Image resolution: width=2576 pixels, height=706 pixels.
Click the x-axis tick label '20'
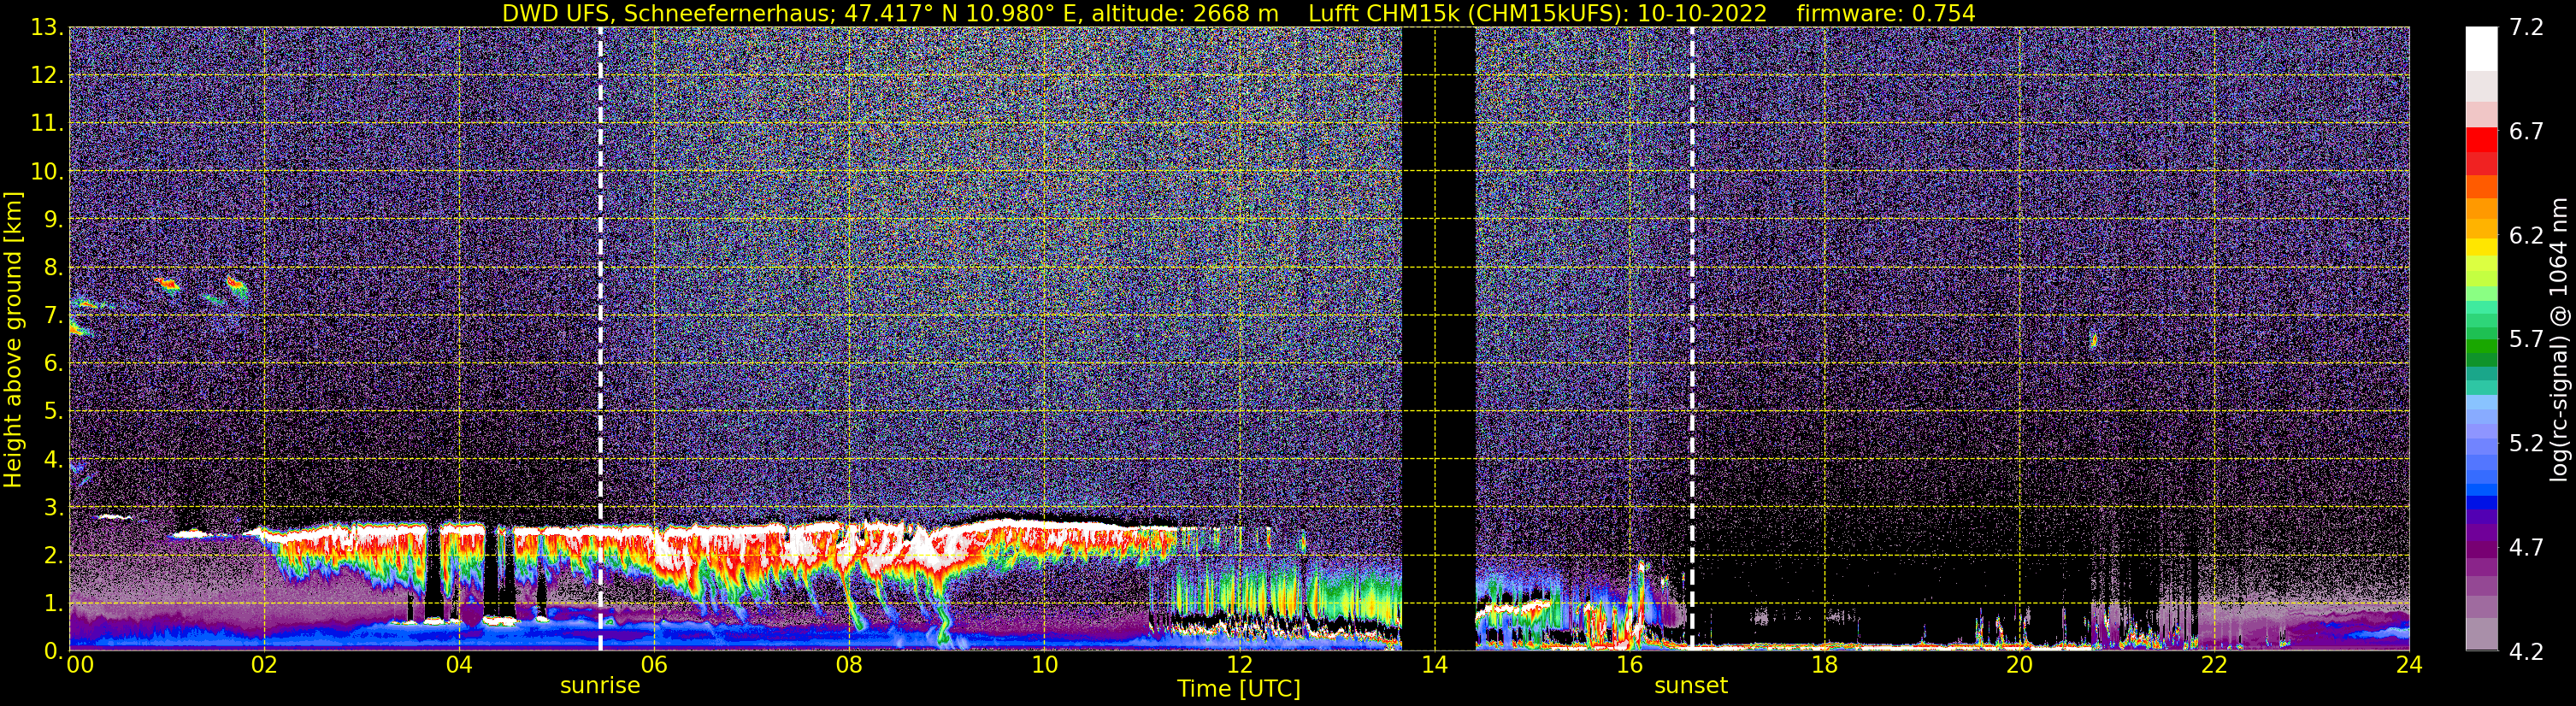tap(2019, 664)
